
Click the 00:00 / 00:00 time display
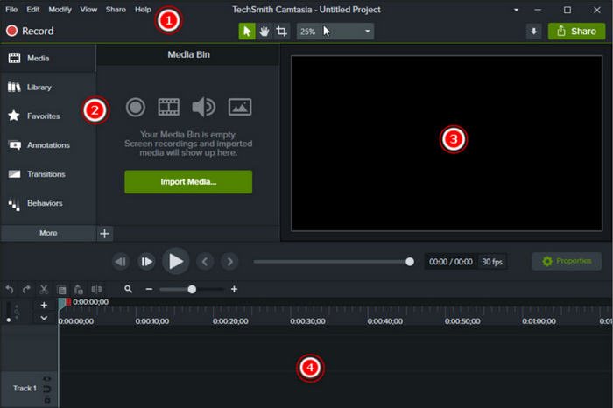[451, 262]
